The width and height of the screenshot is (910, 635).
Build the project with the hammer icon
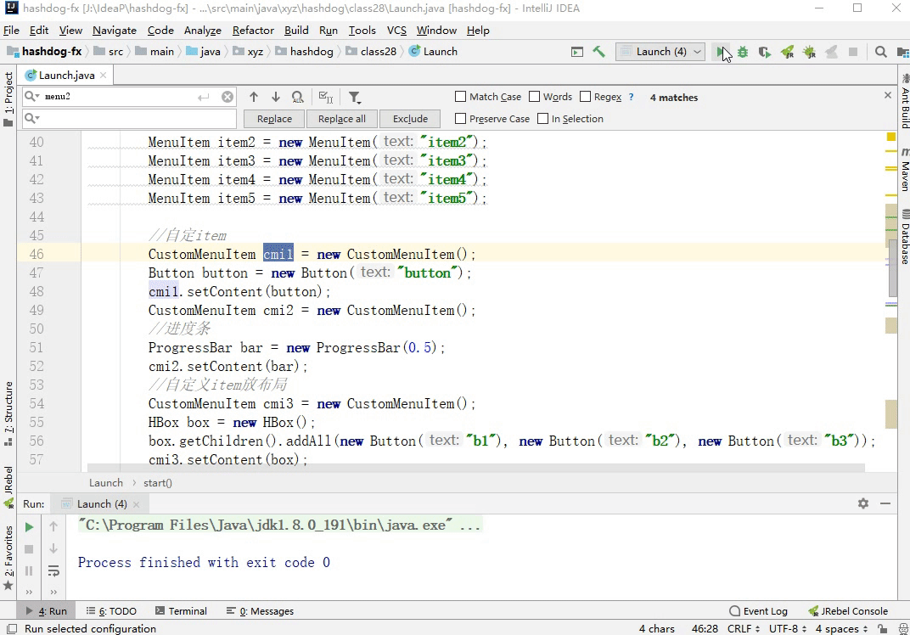598,52
